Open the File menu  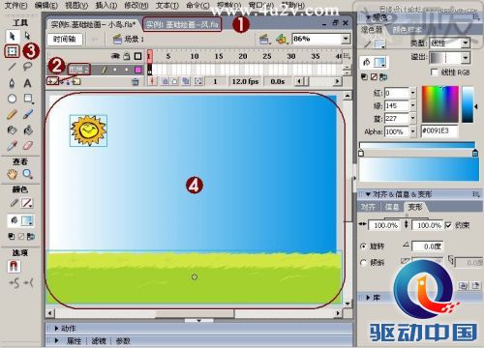pos(15,6)
